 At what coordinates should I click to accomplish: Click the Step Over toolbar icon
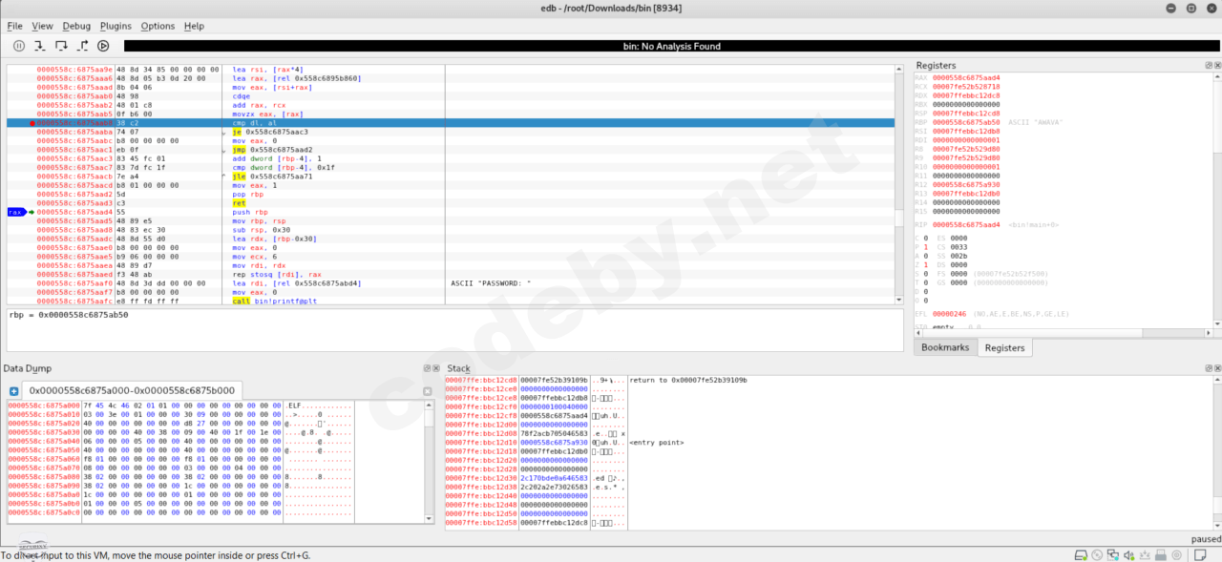(x=61, y=46)
